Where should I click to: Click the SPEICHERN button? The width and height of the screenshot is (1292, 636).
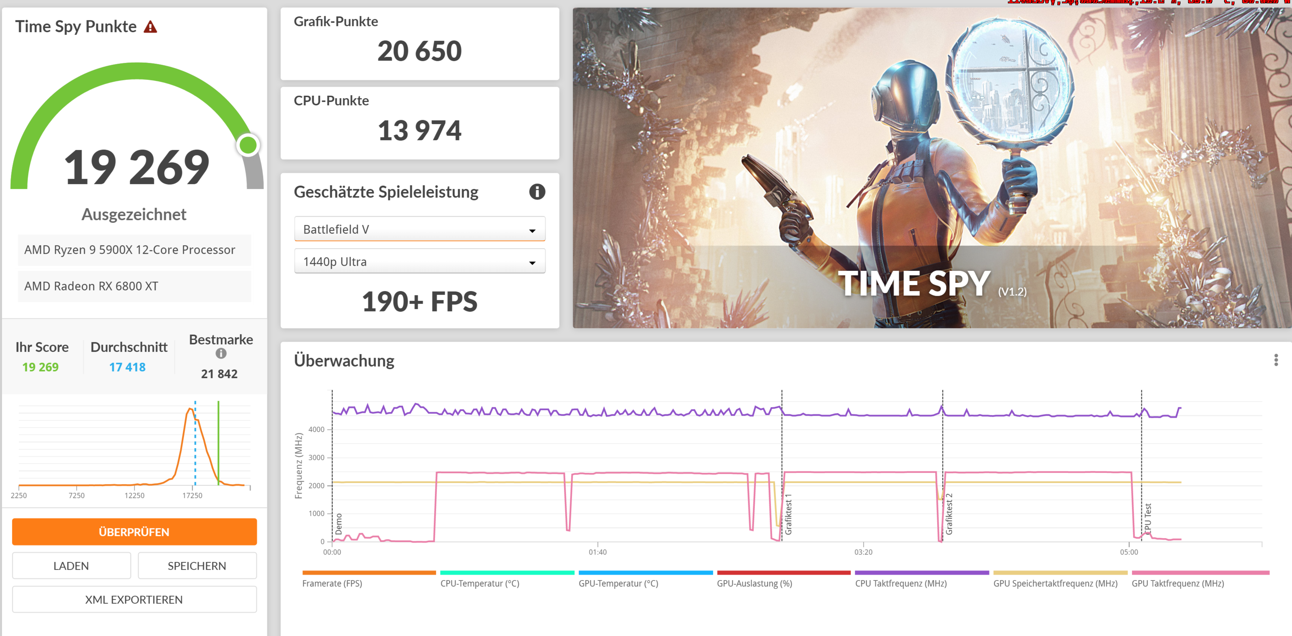tap(197, 566)
